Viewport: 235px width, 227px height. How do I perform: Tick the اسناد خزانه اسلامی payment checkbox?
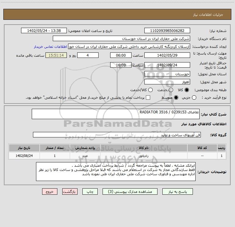(148, 98)
